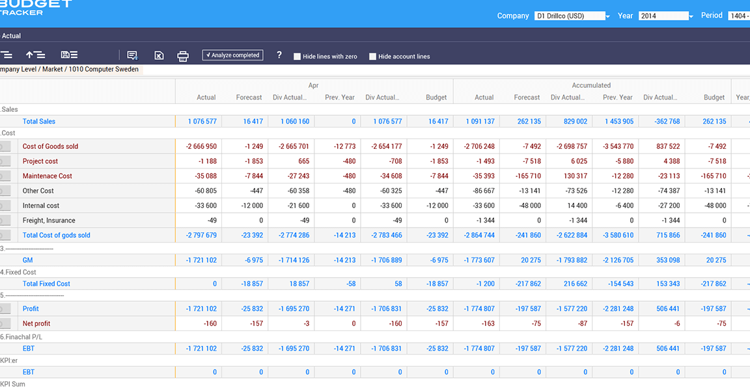750x387 pixels.
Task: Open help with the question mark icon
Action: coord(279,55)
